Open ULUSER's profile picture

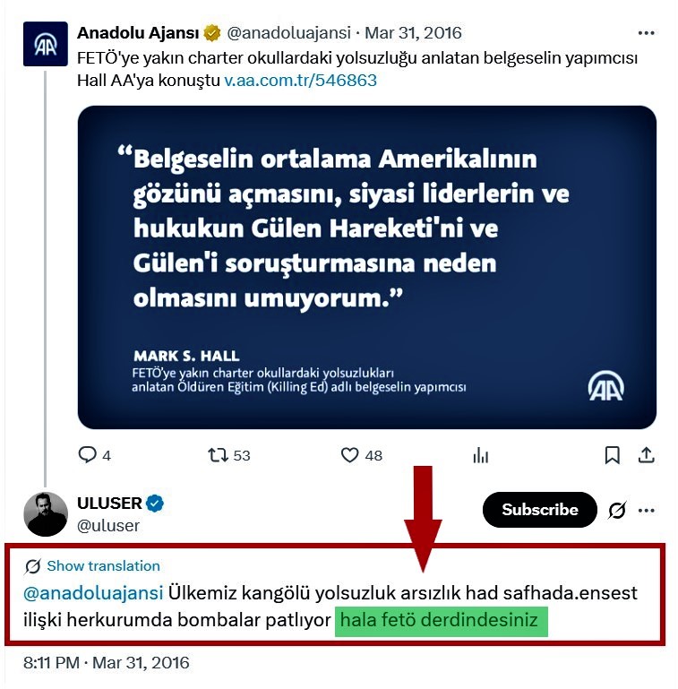(x=45, y=514)
